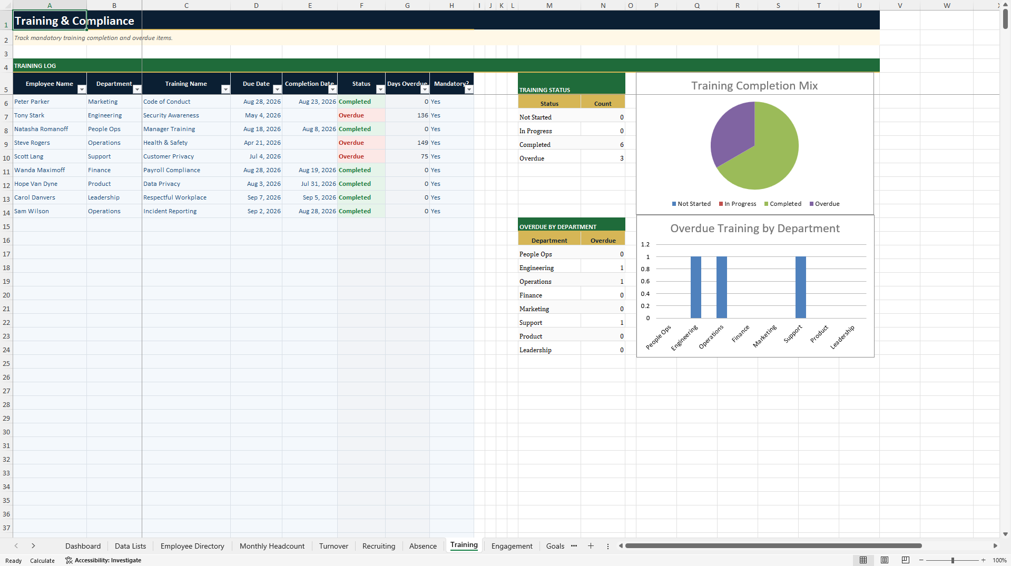Zoom in using the plus icon
The image size is (1011, 566).
click(x=984, y=560)
